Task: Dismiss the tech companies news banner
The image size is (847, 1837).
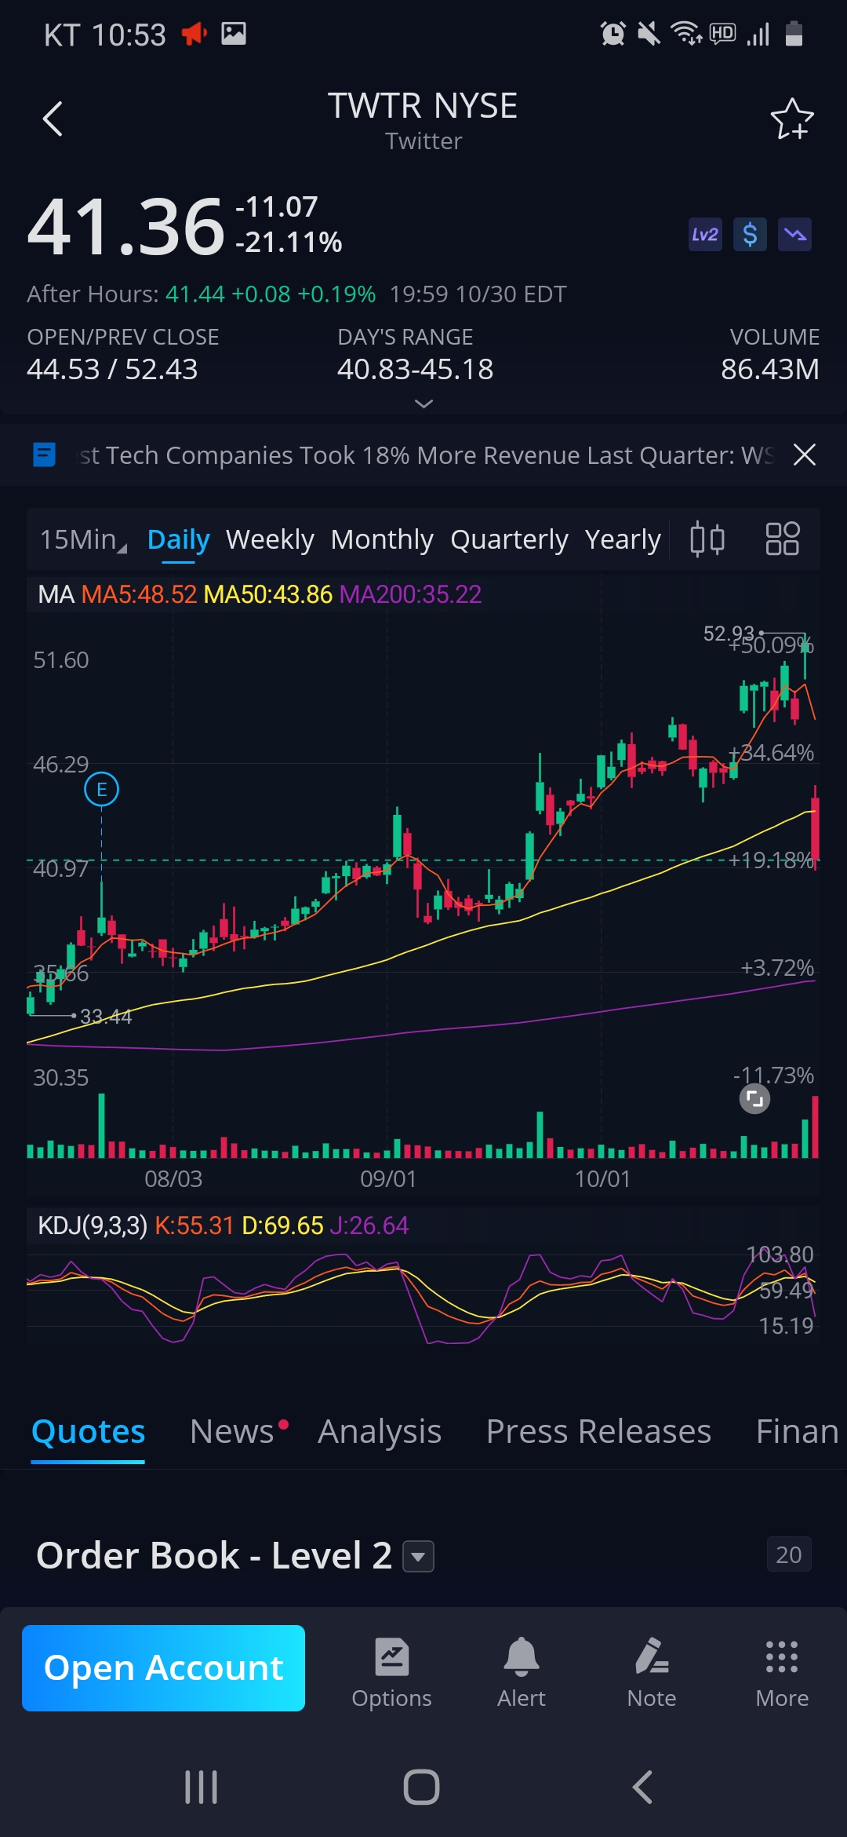Action: click(805, 455)
